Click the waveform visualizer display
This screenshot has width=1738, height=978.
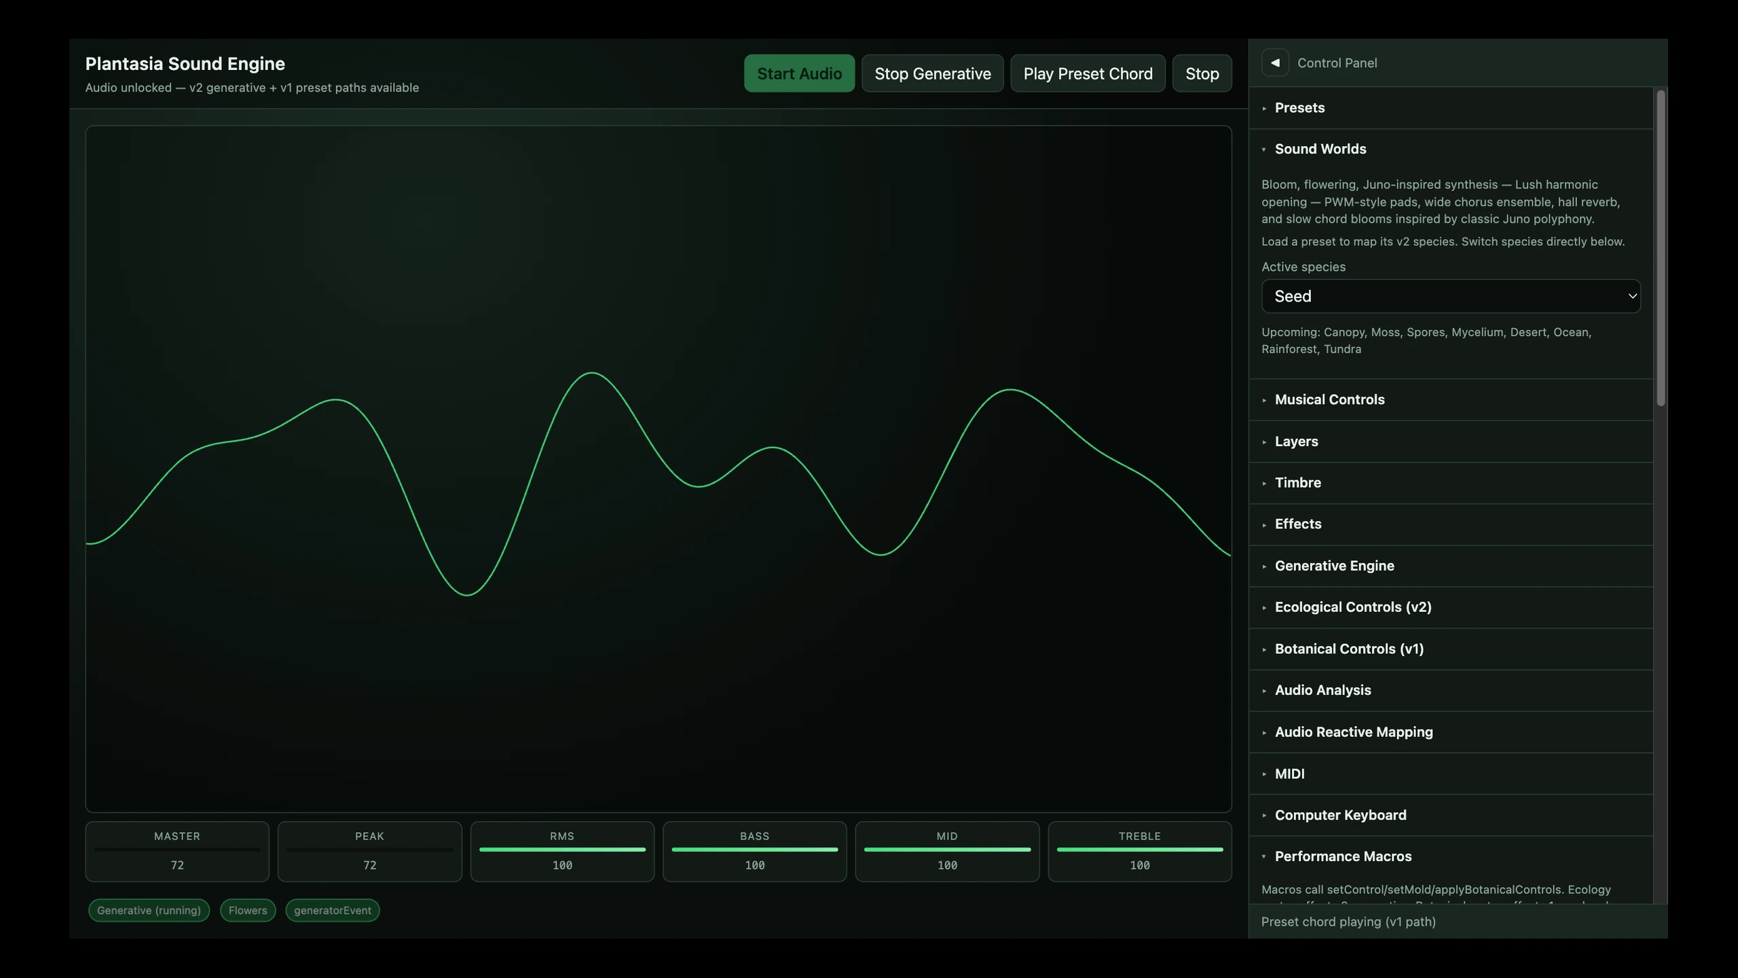click(x=659, y=469)
